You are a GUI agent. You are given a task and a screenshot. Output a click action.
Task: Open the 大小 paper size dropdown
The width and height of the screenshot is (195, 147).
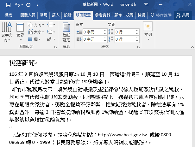pos(36,32)
